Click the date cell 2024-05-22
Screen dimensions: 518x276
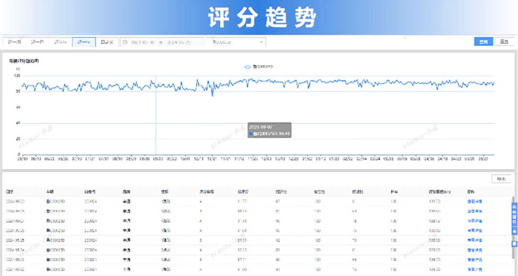coord(15,269)
